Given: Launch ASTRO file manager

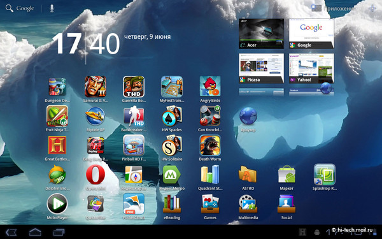Looking at the screenshot, I should coord(248,175).
